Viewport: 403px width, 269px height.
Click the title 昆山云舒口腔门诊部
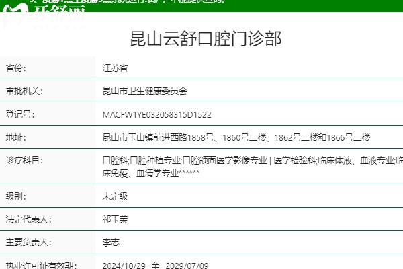tap(206, 39)
